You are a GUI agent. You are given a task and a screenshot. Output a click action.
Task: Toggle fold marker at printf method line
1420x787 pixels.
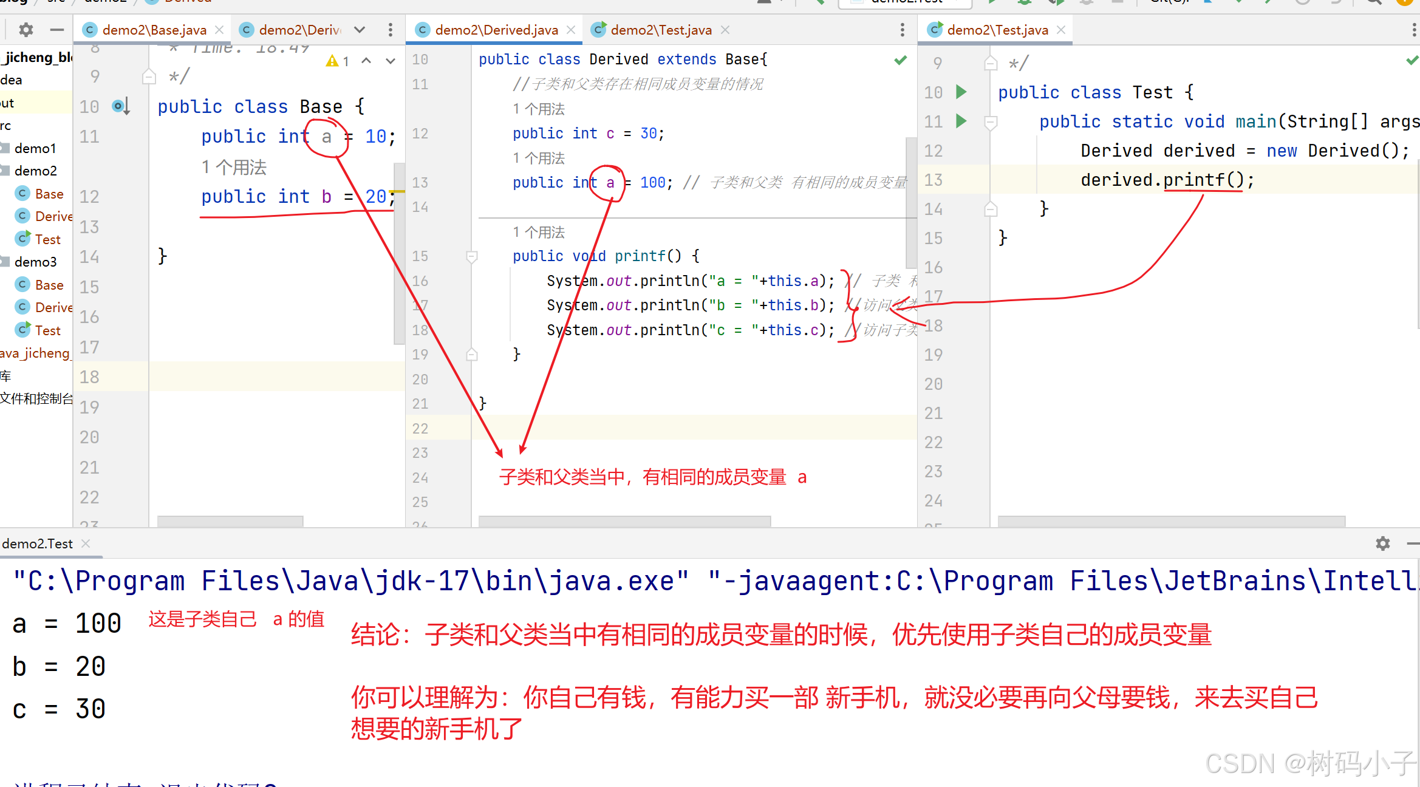[x=472, y=256]
